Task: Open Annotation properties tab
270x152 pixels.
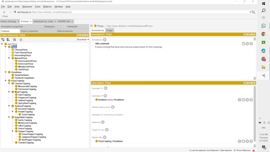Action: tap(12, 27)
